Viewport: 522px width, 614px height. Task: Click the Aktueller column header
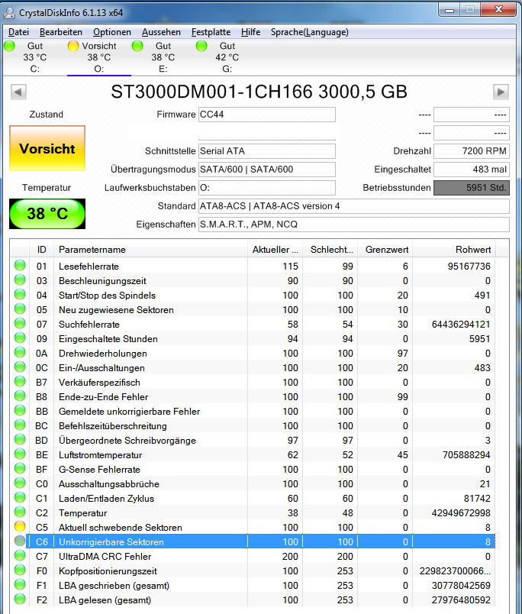coord(275,250)
